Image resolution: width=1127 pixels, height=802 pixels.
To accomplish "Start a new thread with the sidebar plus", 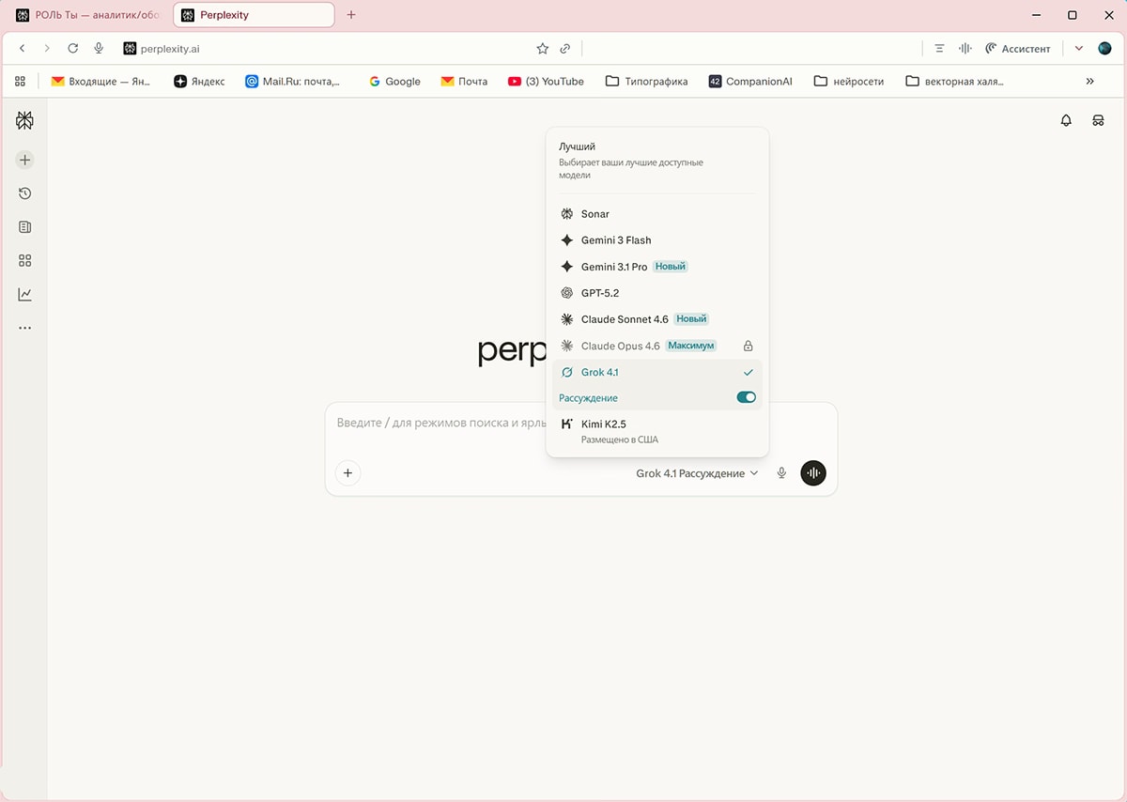I will [24, 160].
